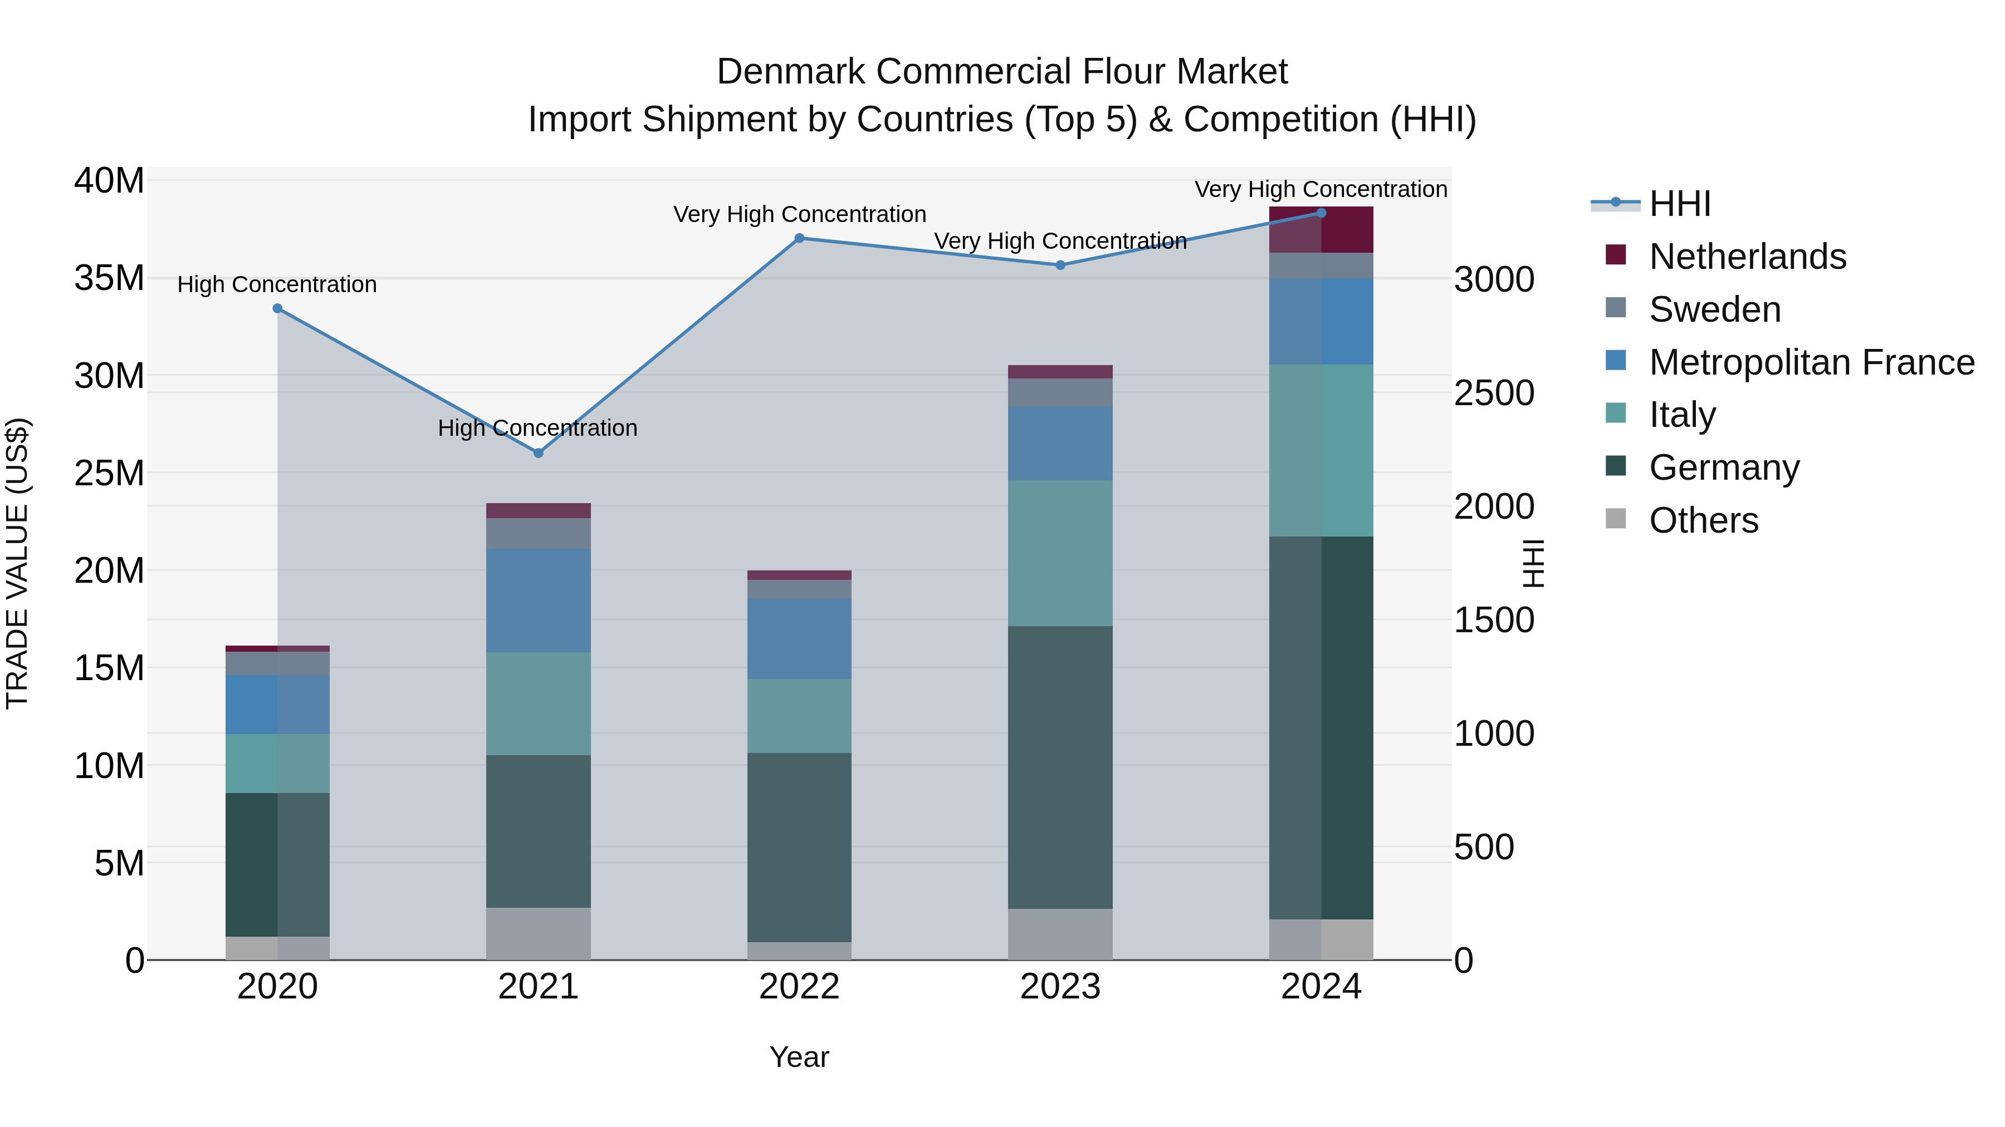
Task: Click Italy segment of 2024 bar
Action: 1321,450
